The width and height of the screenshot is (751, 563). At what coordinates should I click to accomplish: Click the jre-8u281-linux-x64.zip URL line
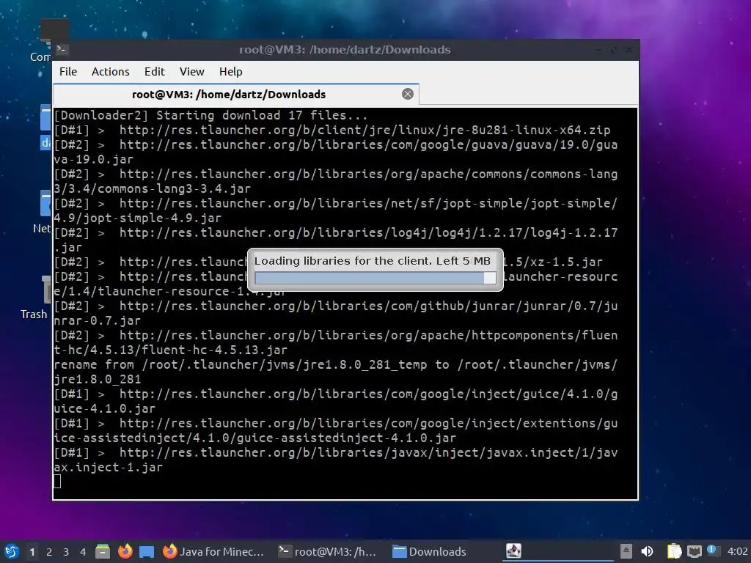pos(332,130)
